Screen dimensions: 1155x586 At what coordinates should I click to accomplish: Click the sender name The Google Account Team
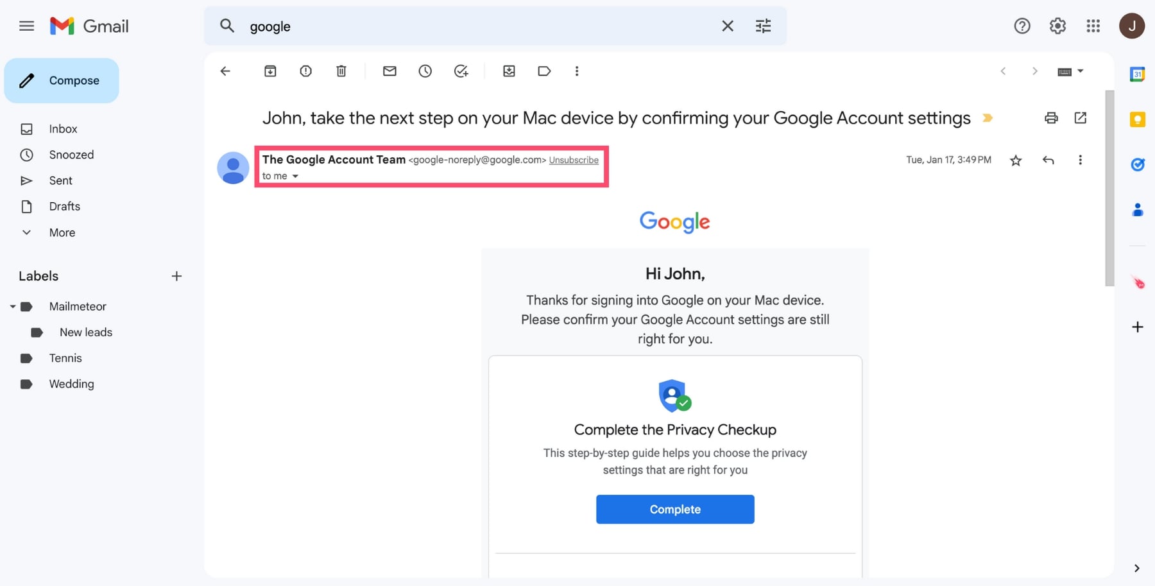pyautogui.click(x=334, y=160)
